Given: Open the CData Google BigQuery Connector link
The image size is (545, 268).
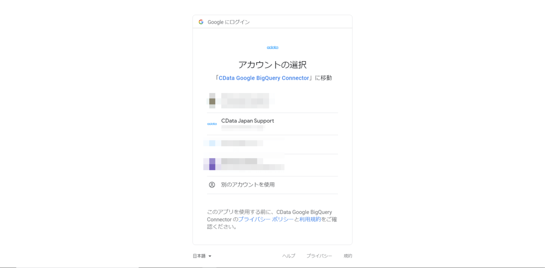Looking at the screenshot, I should [264, 78].
